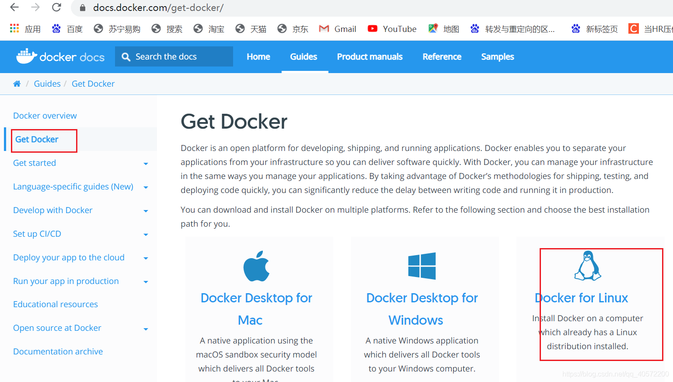Click the browser forward arrow
The image size is (673, 382).
35,7
